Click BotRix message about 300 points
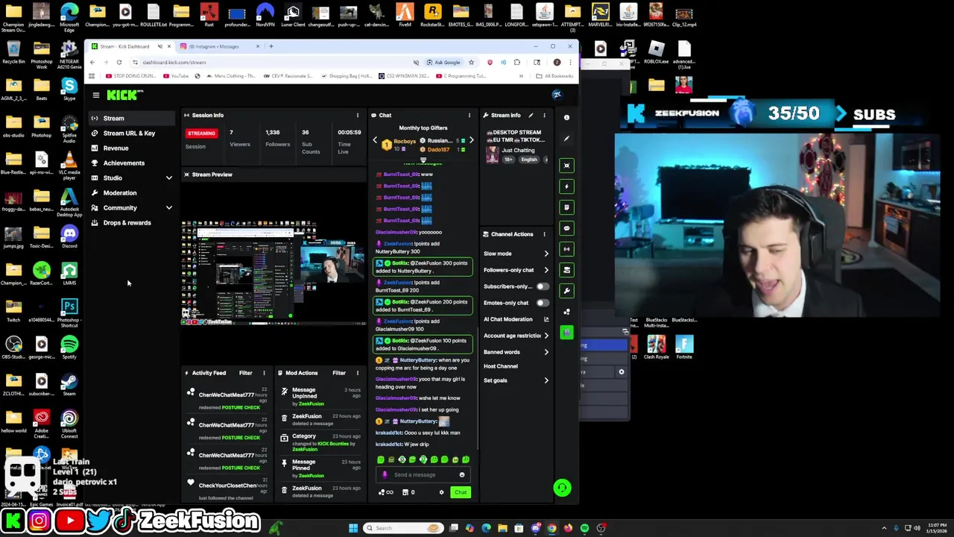 click(x=423, y=267)
